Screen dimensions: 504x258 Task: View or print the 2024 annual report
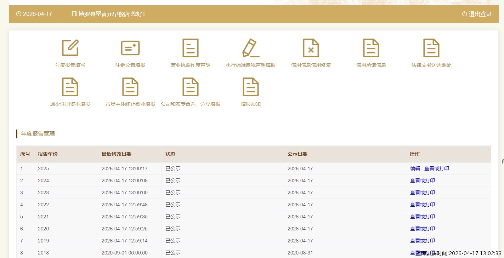[x=423, y=180]
